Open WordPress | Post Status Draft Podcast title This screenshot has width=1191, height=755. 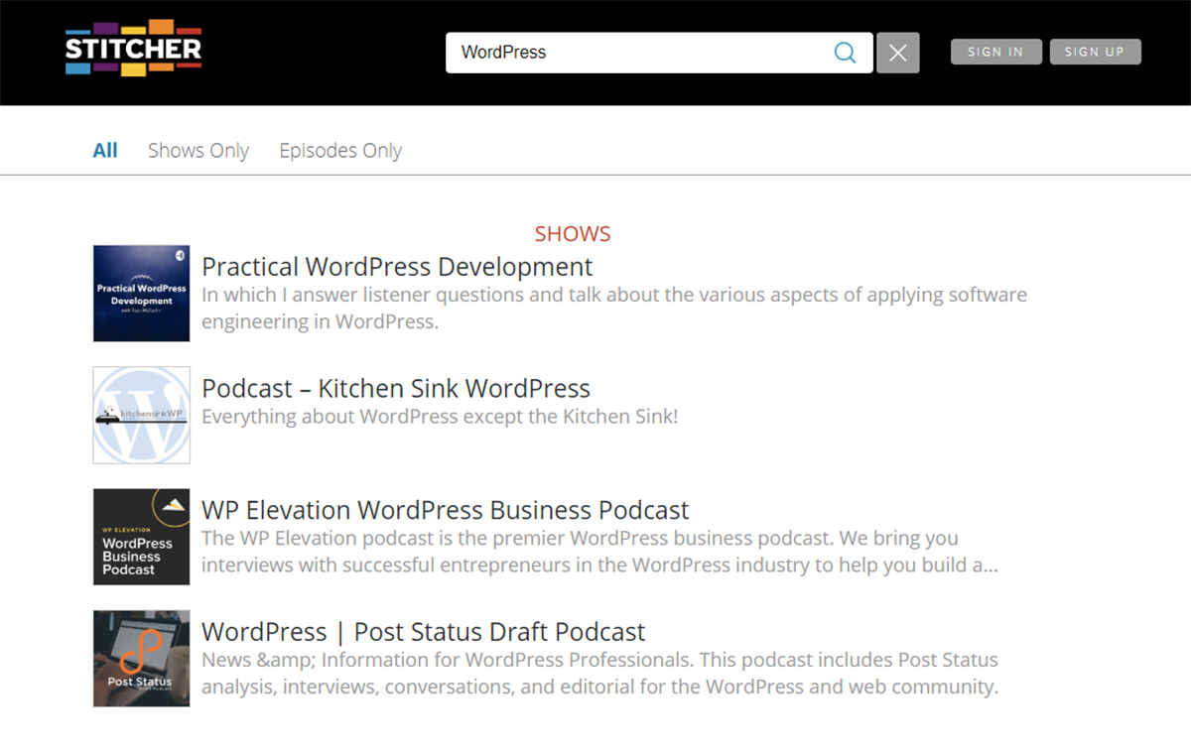pos(423,632)
